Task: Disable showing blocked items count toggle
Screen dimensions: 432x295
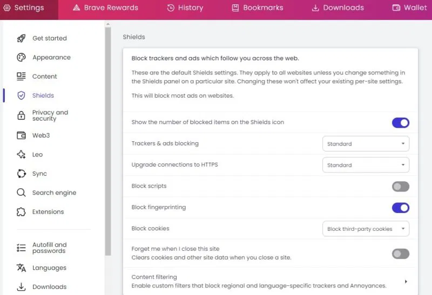Action: pyautogui.click(x=401, y=123)
